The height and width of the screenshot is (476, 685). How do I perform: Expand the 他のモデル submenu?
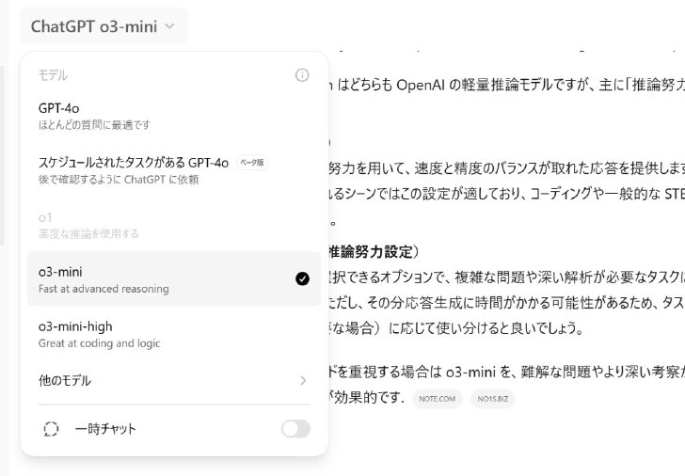tap(174, 380)
